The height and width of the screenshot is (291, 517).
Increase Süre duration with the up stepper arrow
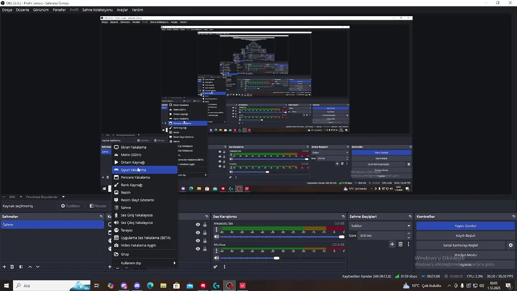[x=408, y=234]
